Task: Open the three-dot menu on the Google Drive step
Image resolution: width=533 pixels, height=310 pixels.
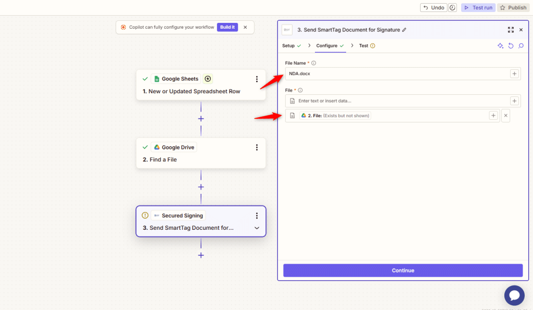Action: [x=257, y=147]
